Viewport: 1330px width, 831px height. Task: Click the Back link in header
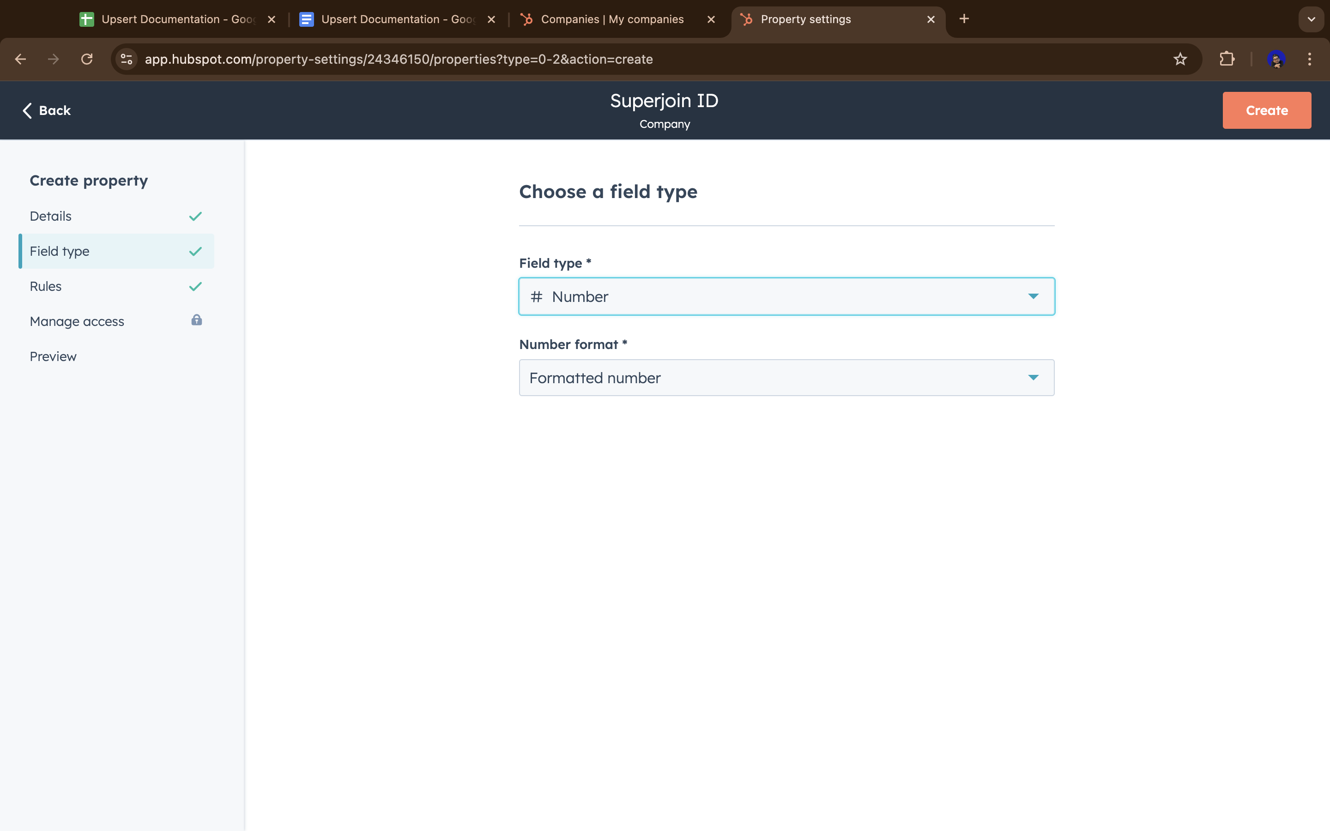(47, 110)
